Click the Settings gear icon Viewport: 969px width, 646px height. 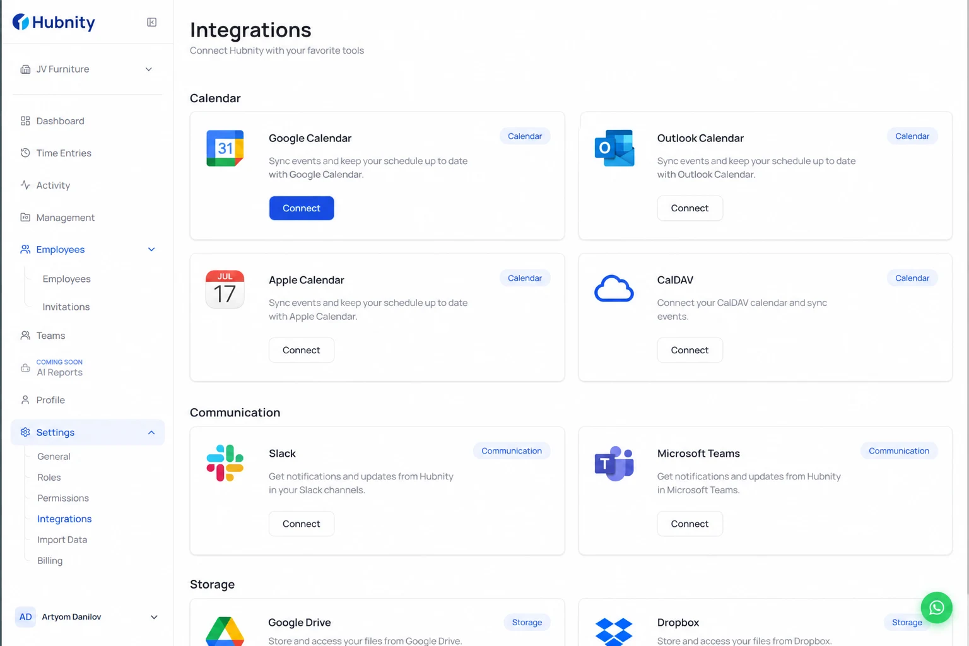click(25, 432)
